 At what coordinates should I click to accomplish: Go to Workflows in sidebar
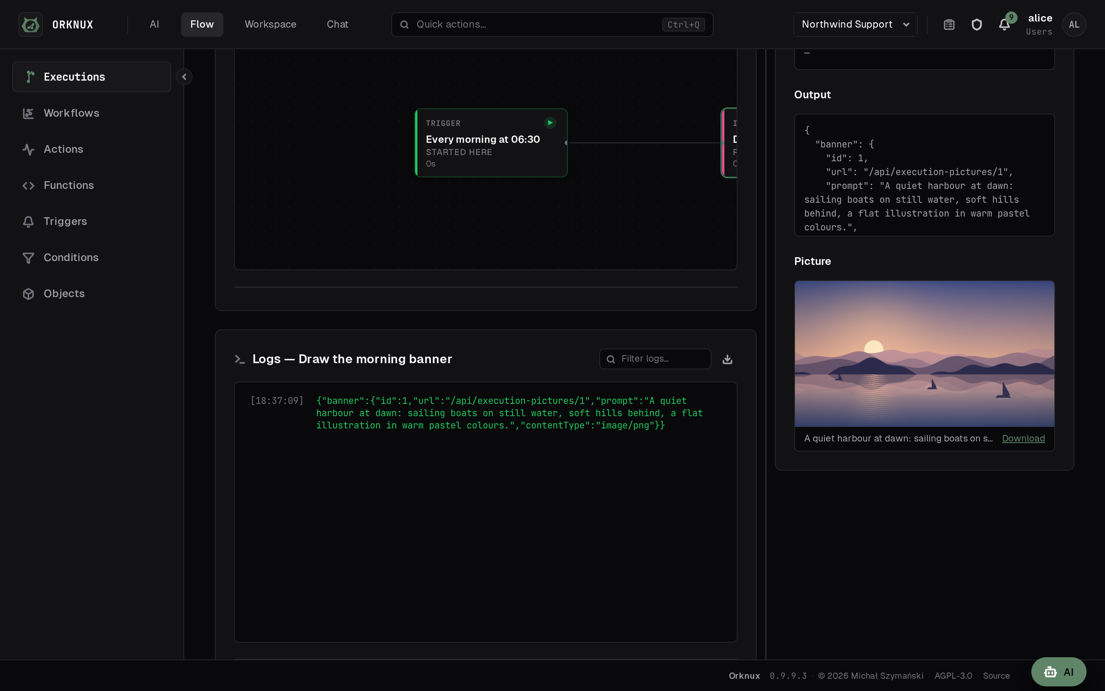tap(92, 113)
